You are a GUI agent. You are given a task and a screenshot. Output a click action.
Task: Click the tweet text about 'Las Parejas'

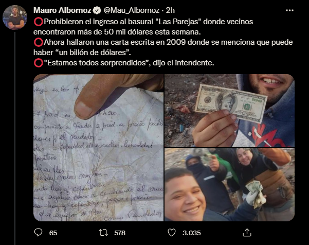tap(143, 27)
